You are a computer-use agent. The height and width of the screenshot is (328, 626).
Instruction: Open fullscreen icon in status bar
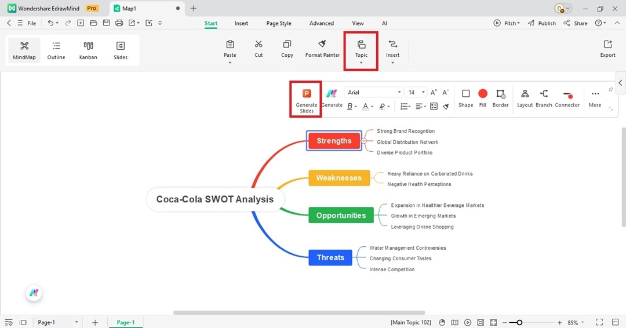599,322
